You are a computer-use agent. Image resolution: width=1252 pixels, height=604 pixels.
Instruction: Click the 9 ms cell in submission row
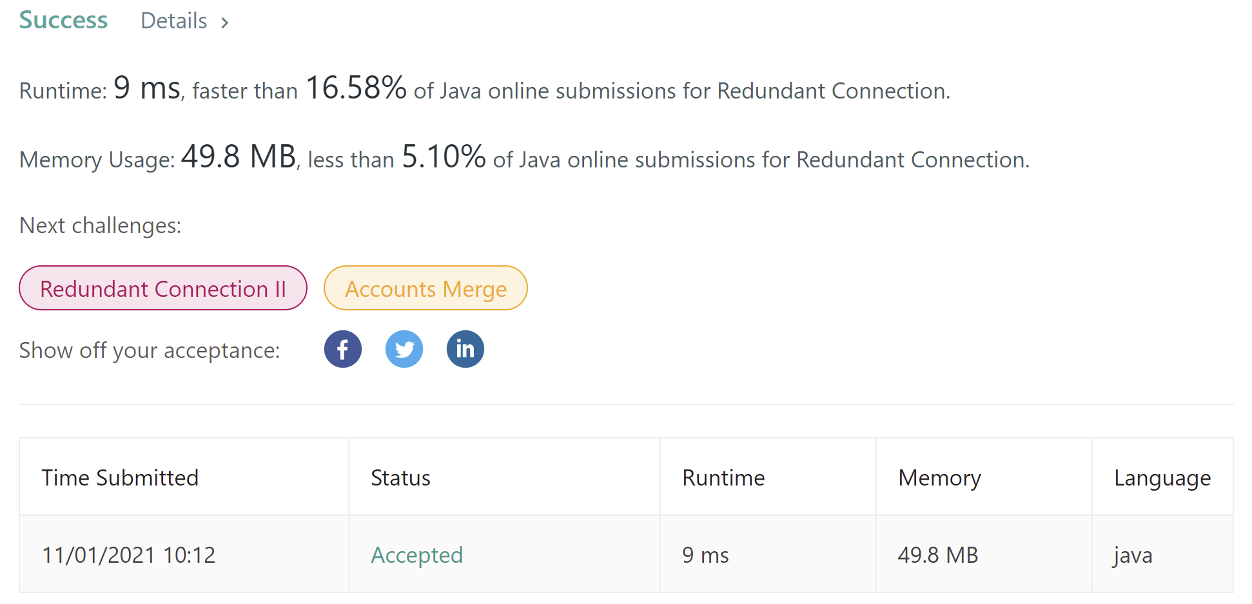click(705, 554)
